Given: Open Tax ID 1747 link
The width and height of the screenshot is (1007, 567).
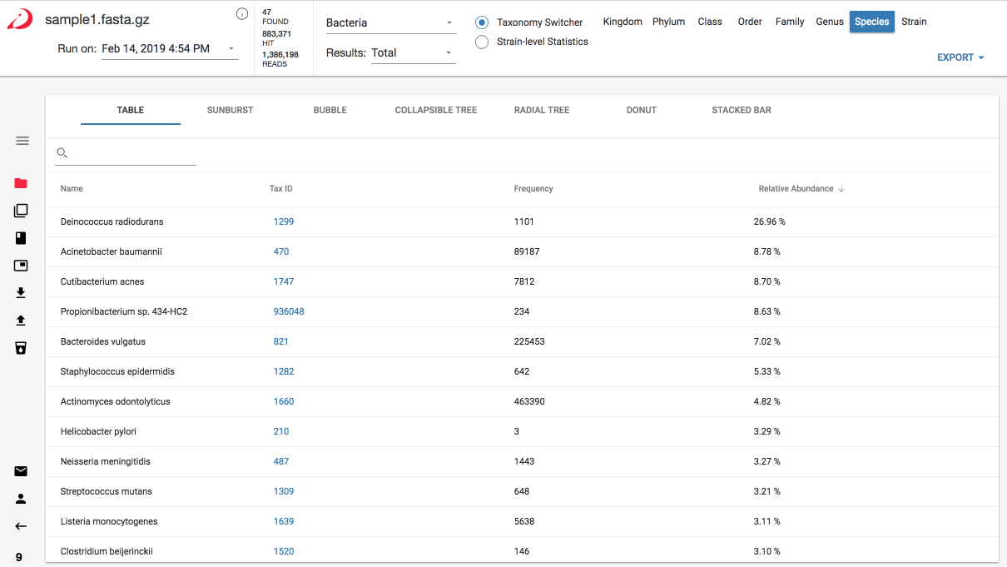Looking at the screenshot, I should (284, 281).
